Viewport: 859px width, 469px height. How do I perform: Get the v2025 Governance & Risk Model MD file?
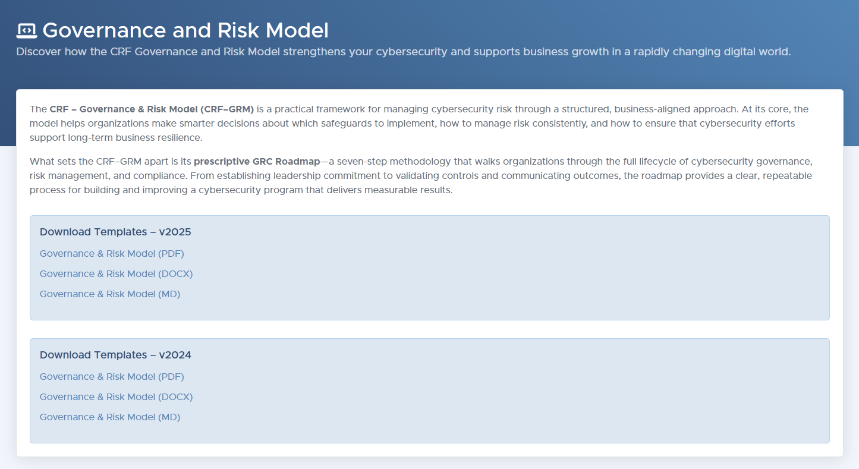click(110, 294)
